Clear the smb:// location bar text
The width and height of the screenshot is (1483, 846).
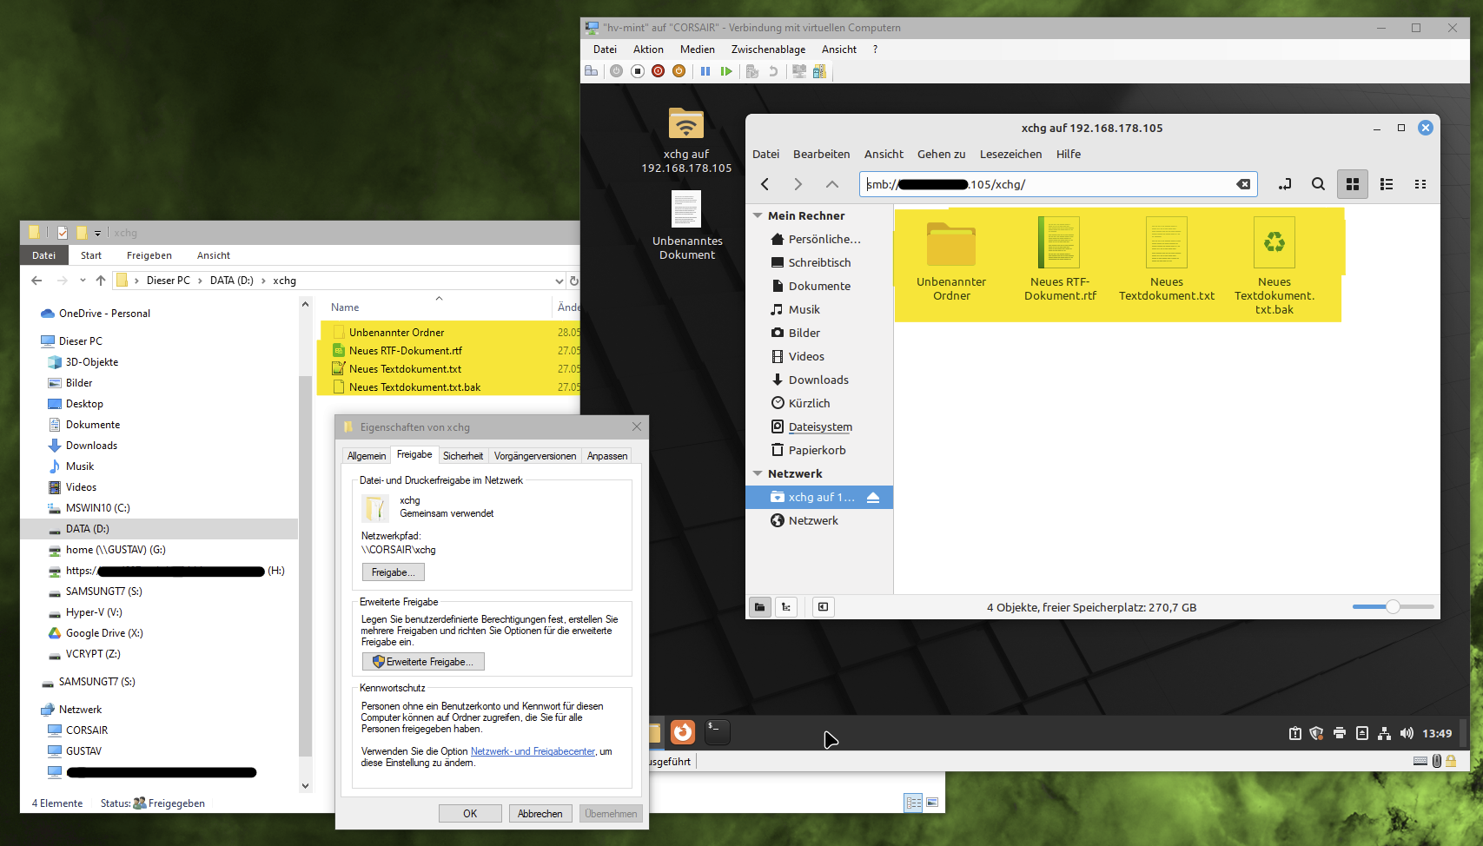coord(1243,184)
